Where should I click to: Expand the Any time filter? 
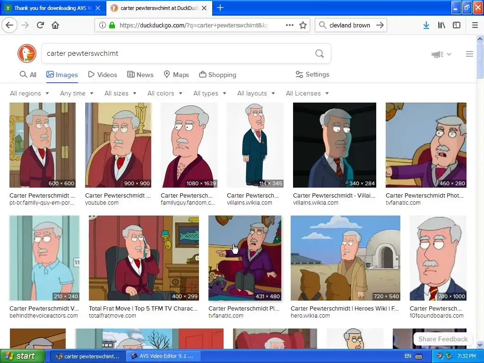coord(77,93)
